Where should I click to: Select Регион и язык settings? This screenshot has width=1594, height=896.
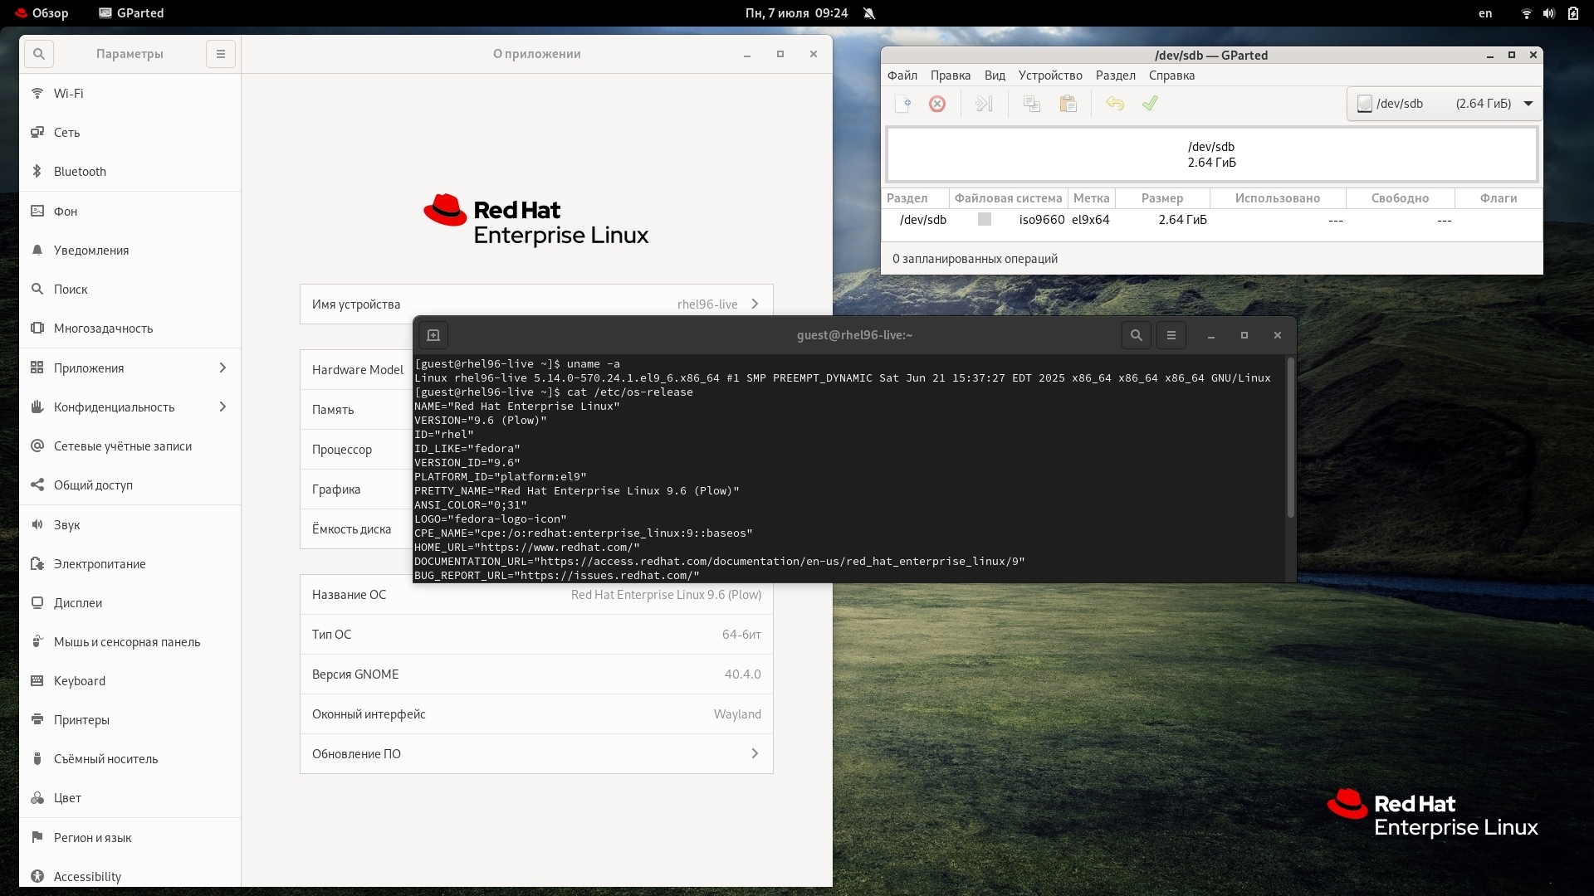pyautogui.click(x=130, y=838)
